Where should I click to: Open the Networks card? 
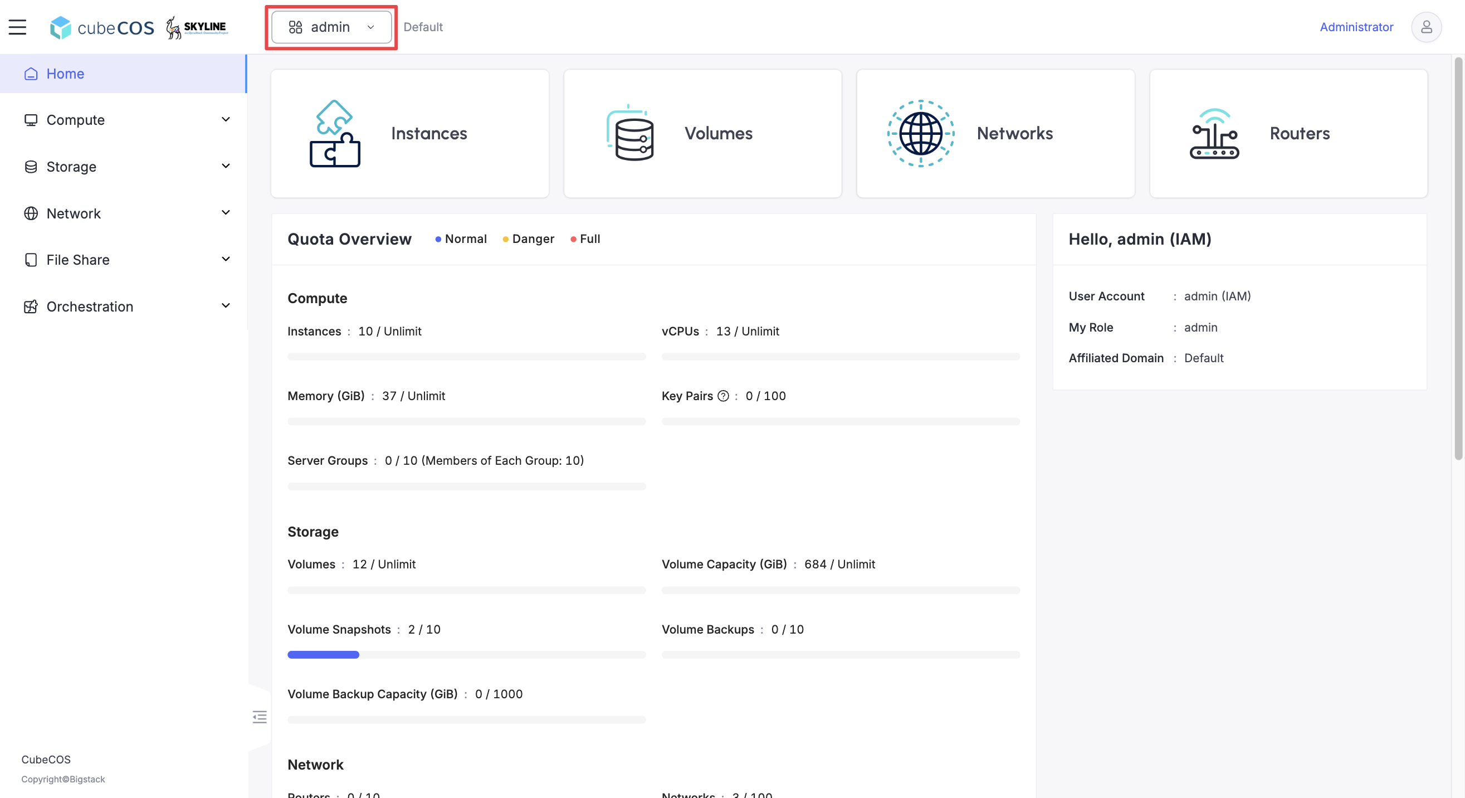click(x=995, y=134)
